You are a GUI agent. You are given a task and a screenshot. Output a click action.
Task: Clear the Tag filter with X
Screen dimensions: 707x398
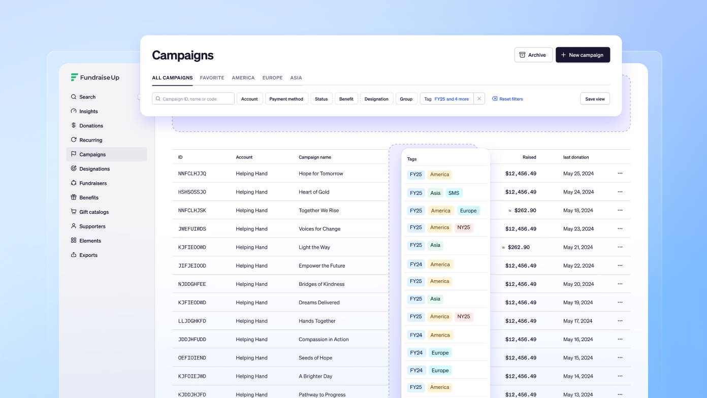479,99
